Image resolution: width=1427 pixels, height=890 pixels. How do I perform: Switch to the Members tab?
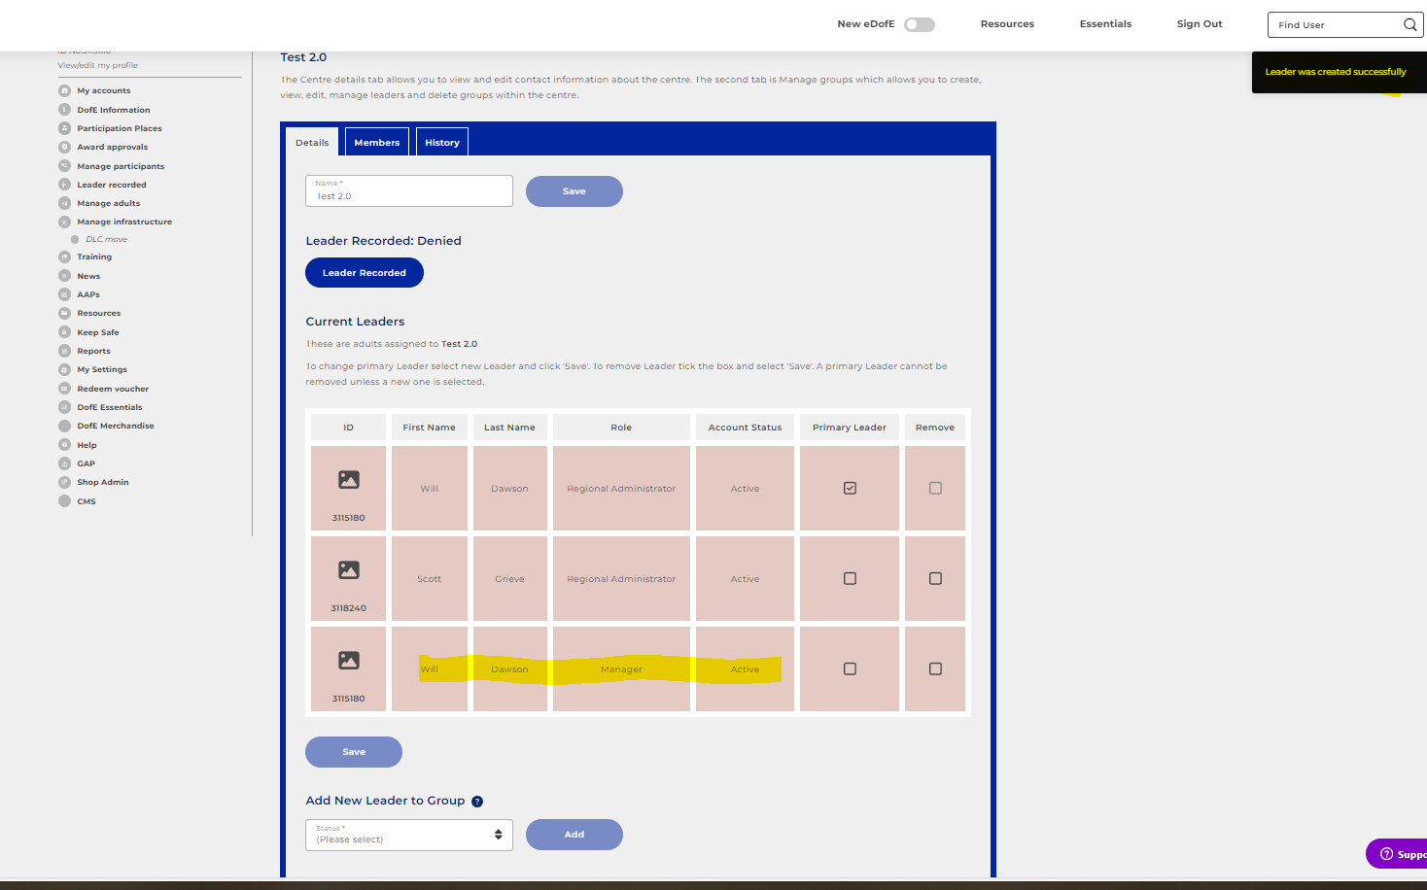point(376,143)
